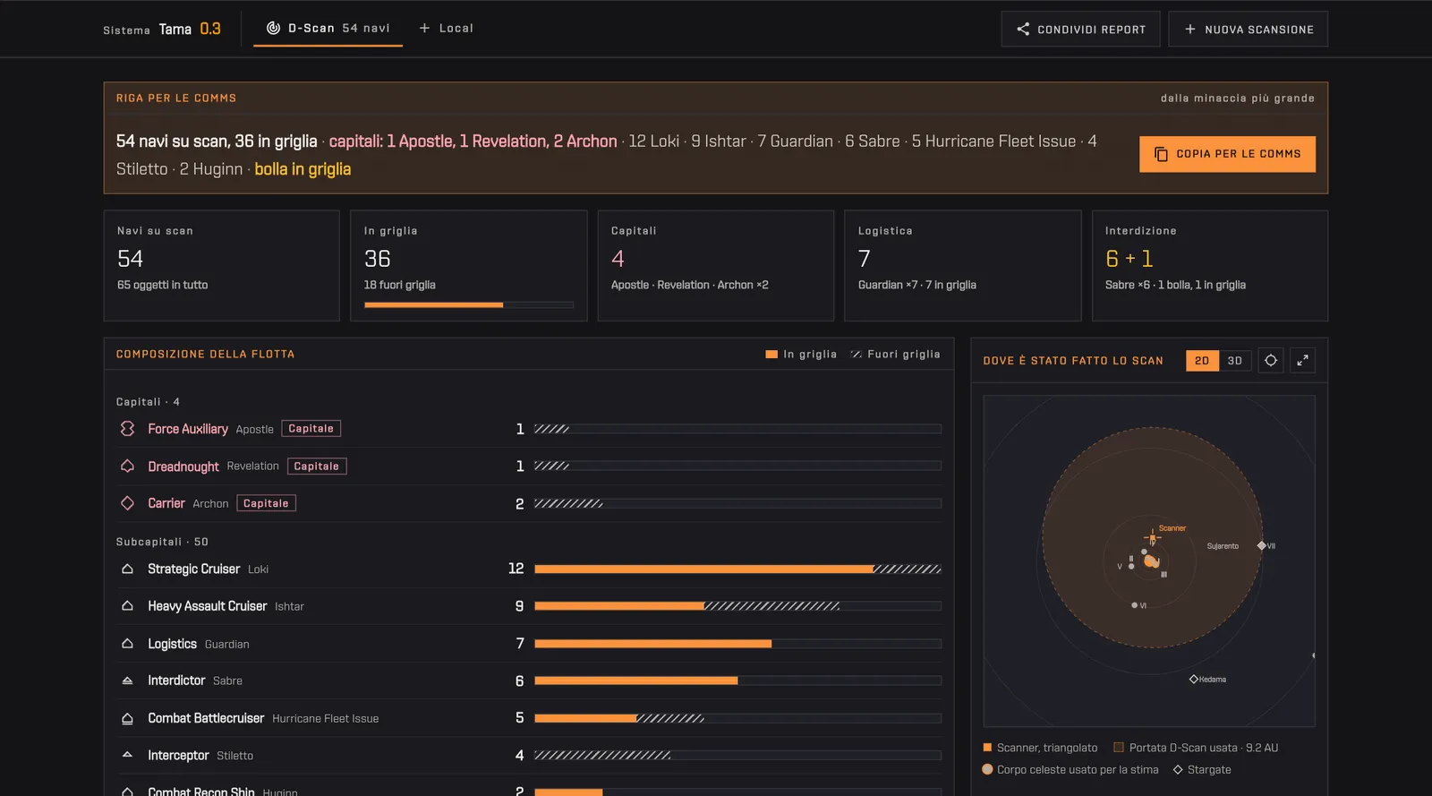Click the Interdictor Sabre ship icon

127,680
